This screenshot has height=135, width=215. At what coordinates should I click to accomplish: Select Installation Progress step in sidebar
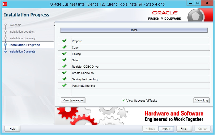(x=25, y=45)
